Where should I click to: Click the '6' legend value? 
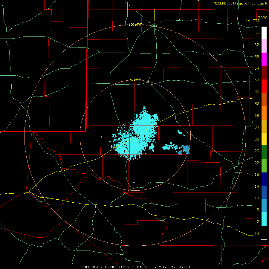(x=258, y=210)
